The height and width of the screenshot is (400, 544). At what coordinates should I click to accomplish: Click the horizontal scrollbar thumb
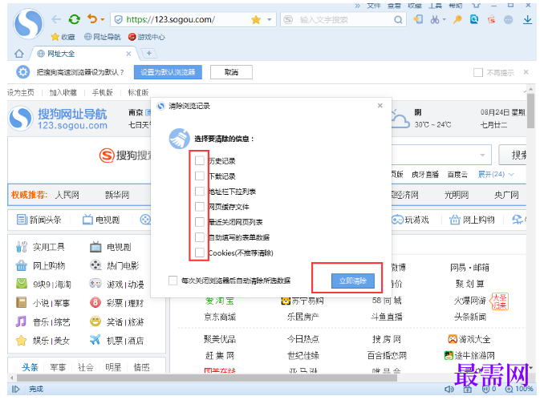(207, 378)
